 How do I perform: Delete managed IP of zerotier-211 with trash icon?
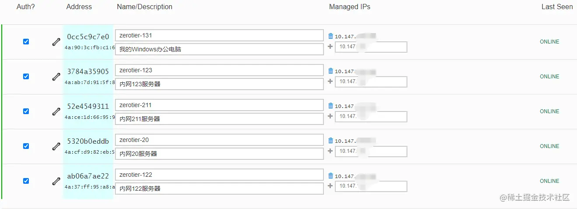point(330,106)
